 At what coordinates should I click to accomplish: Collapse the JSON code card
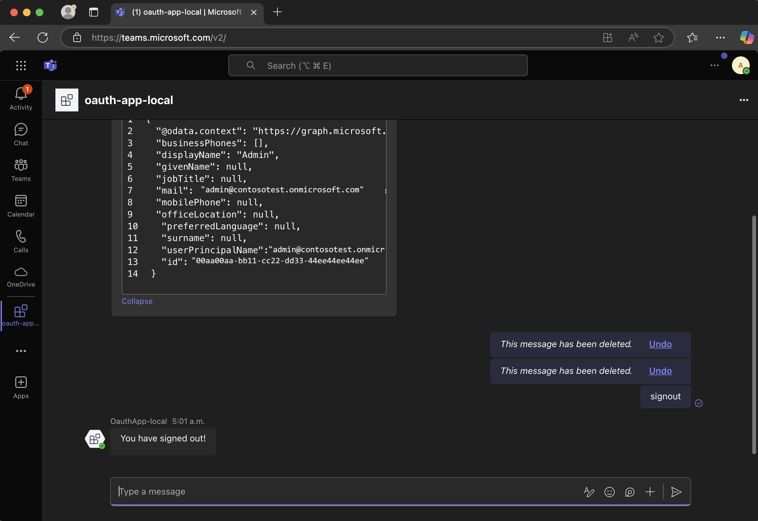(137, 301)
